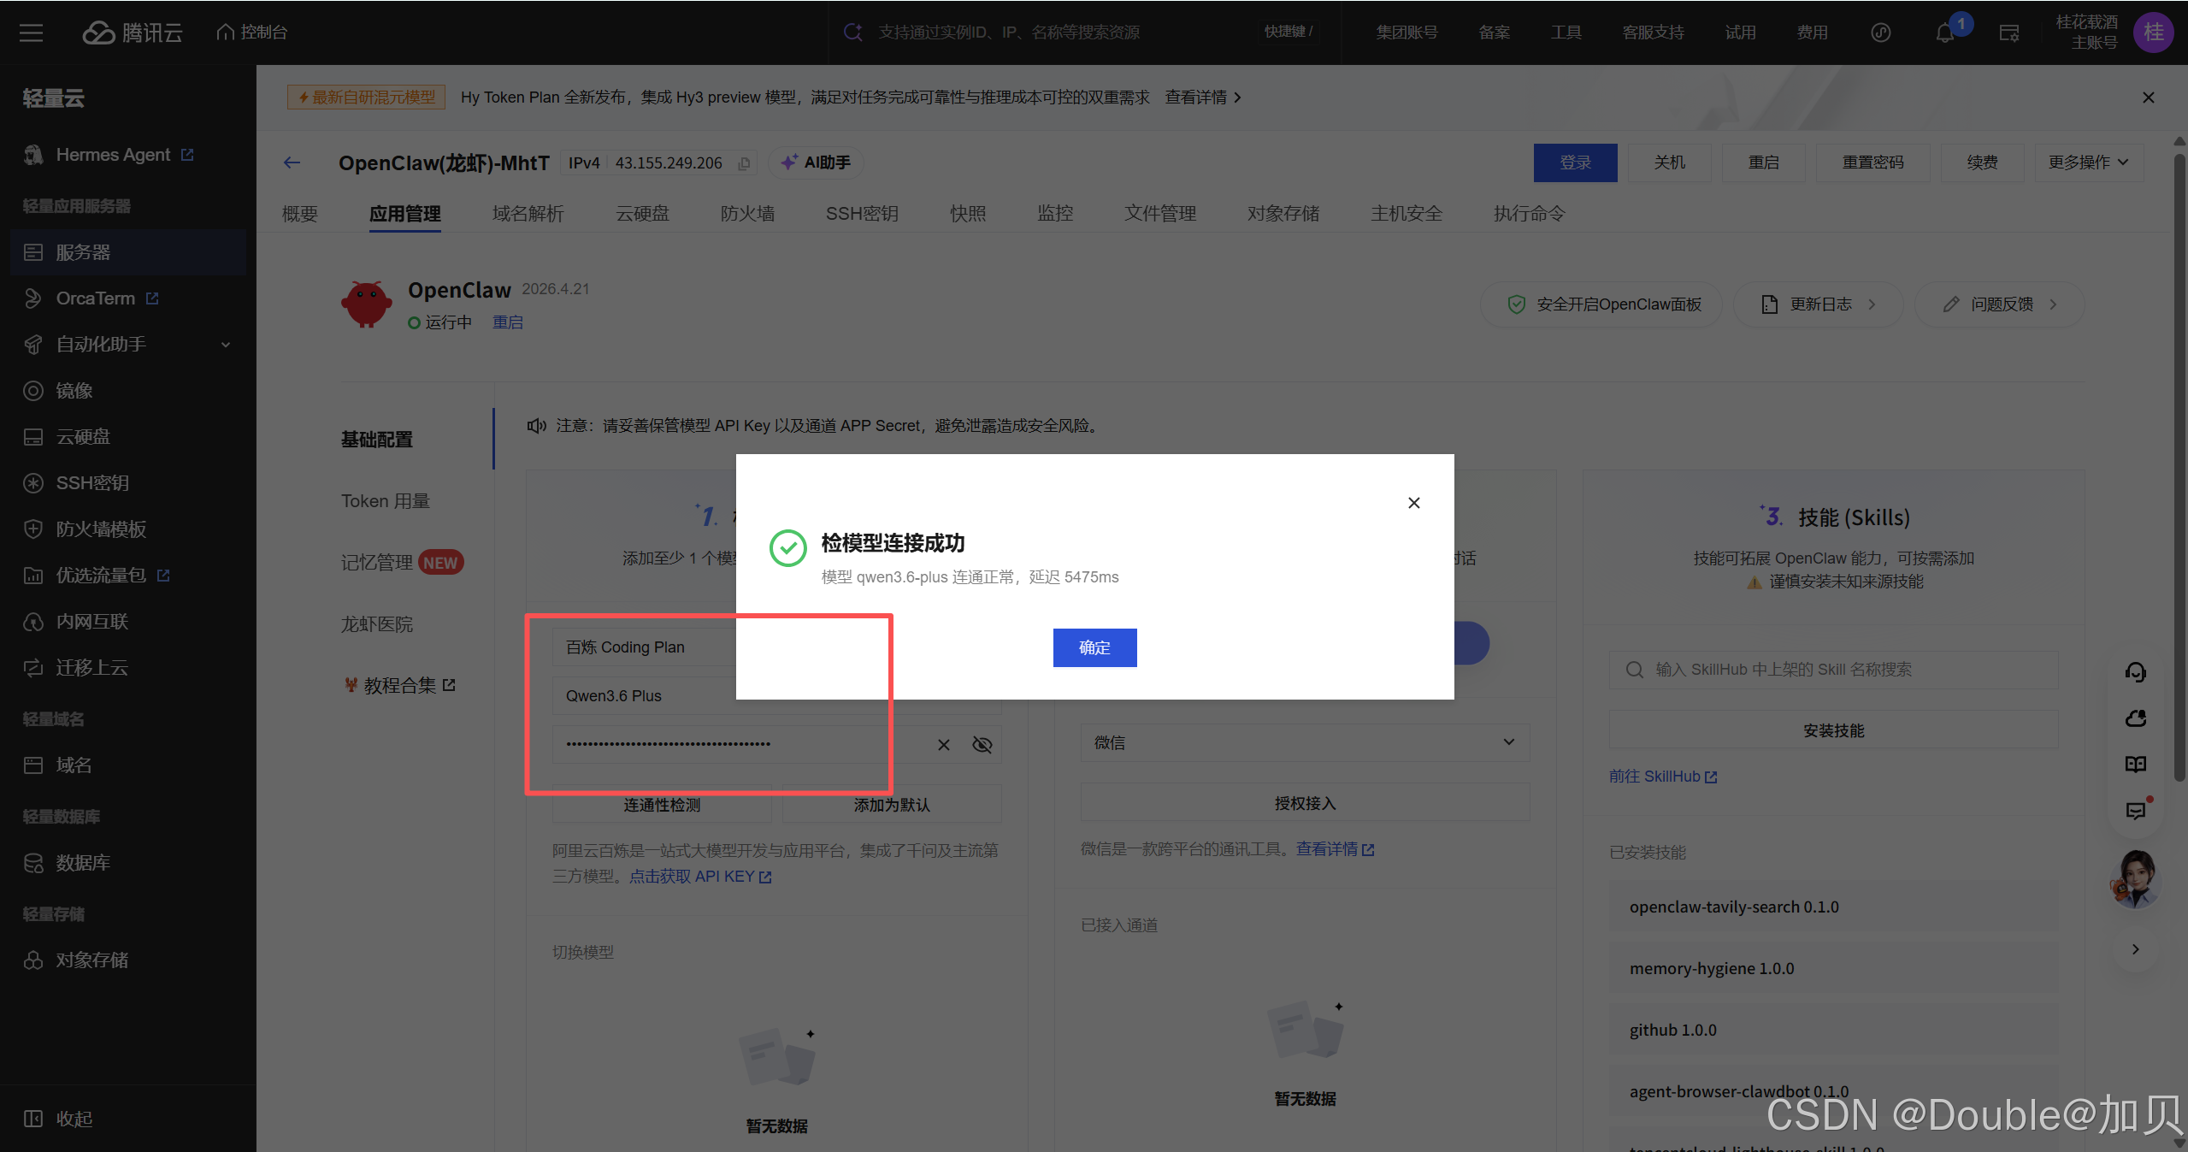Click the 关机 shutdown button
Image resolution: width=2188 pixels, height=1152 pixels.
pyautogui.click(x=1669, y=162)
